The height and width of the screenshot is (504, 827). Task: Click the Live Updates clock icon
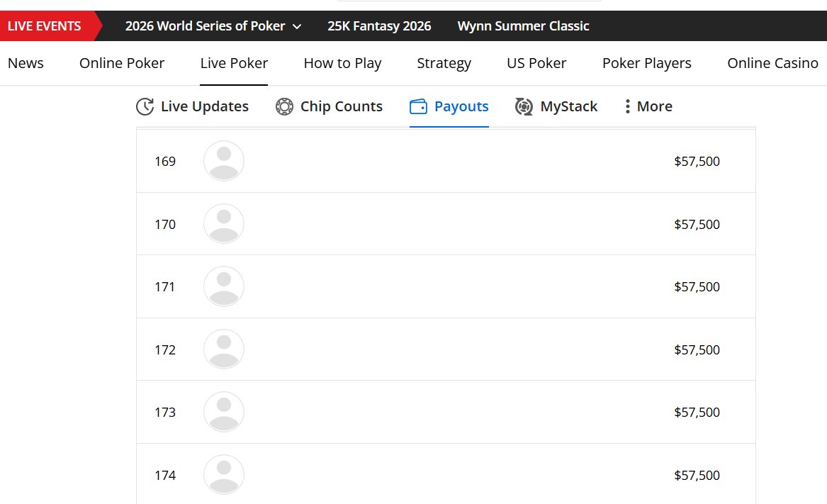coord(145,106)
